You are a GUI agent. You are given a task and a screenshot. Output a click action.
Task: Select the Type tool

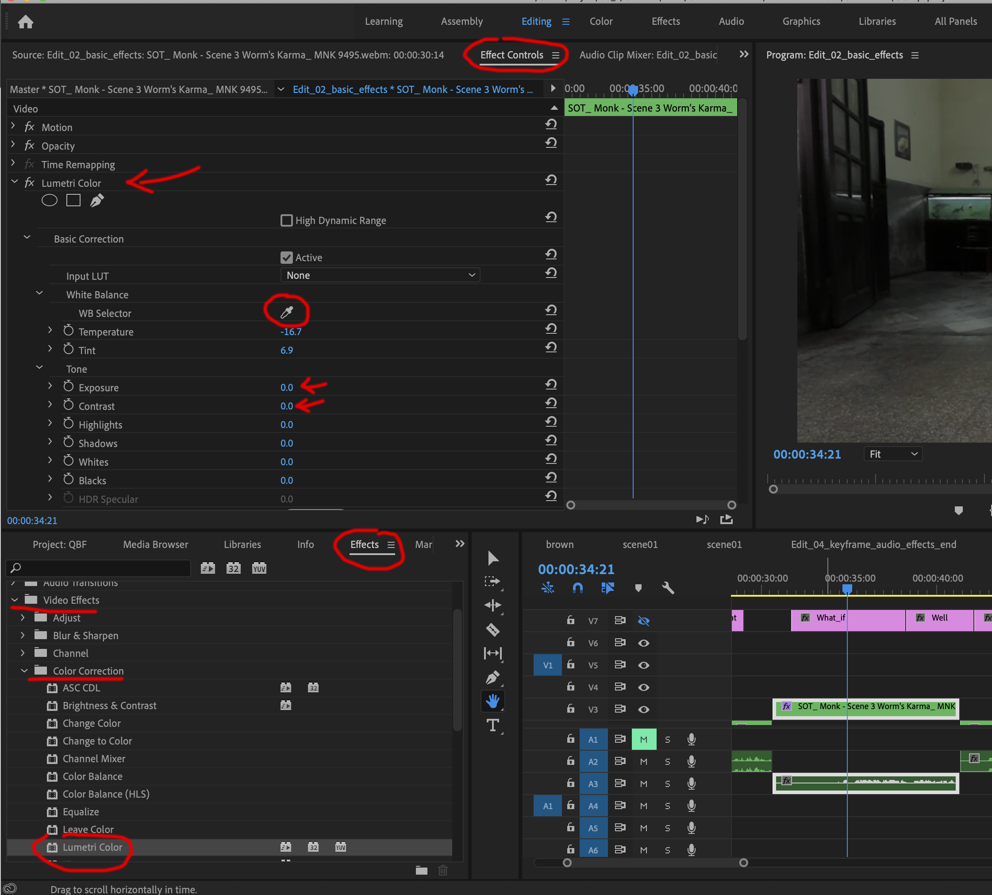coord(492,725)
